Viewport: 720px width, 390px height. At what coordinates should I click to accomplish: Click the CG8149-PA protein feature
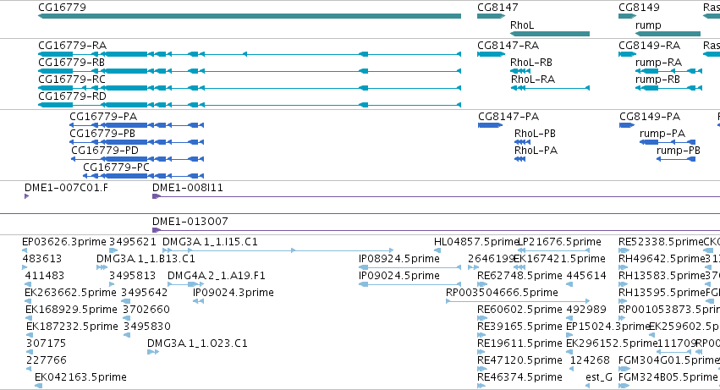627,125
